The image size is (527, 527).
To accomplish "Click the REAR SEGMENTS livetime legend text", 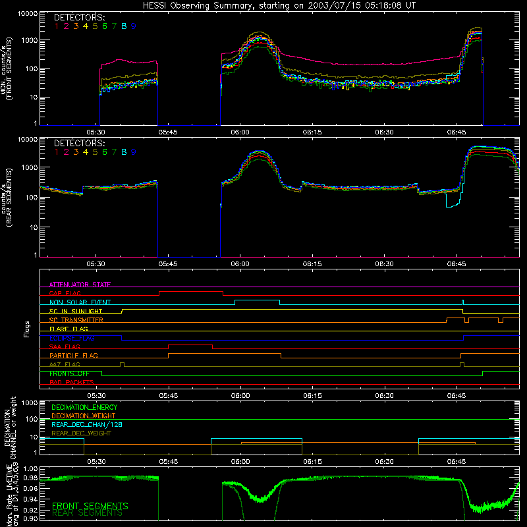I will 88,513.
